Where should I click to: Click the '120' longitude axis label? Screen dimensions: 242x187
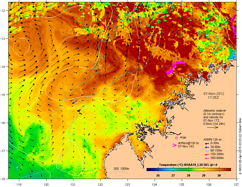[46, 184]
